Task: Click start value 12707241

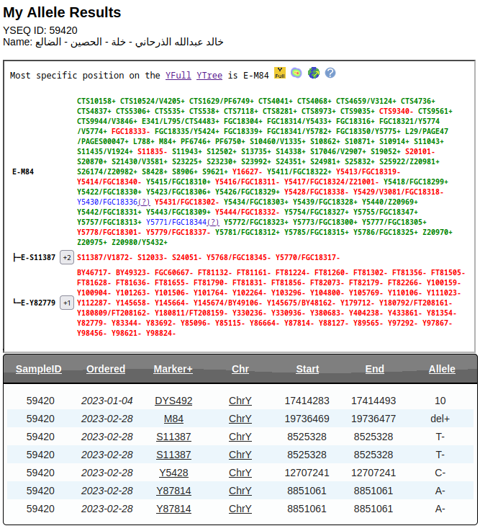Action: [x=307, y=473]
